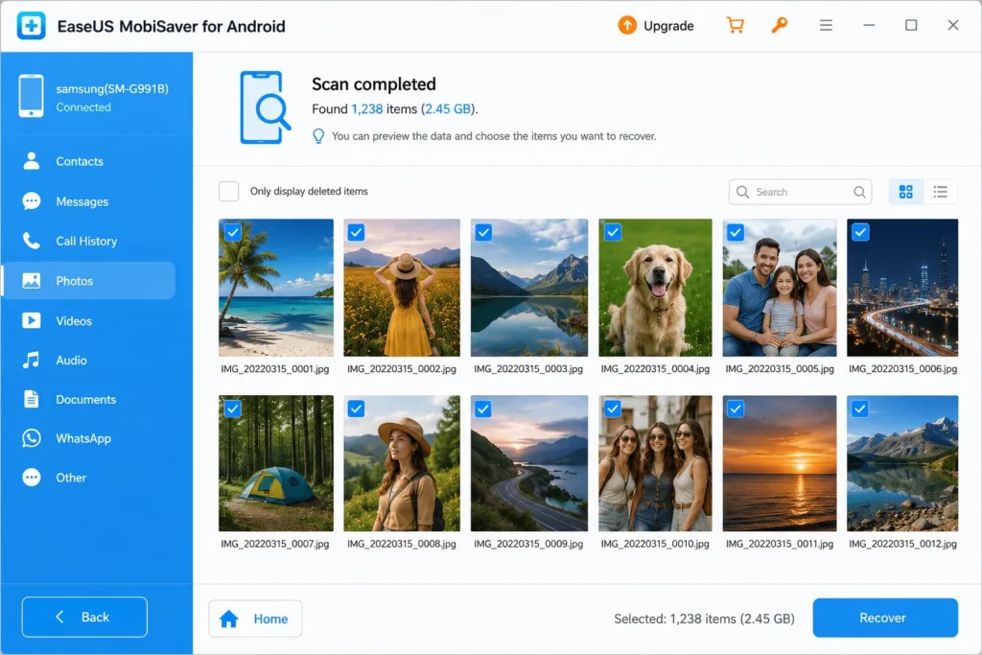Click the Documents file icon

32,399
